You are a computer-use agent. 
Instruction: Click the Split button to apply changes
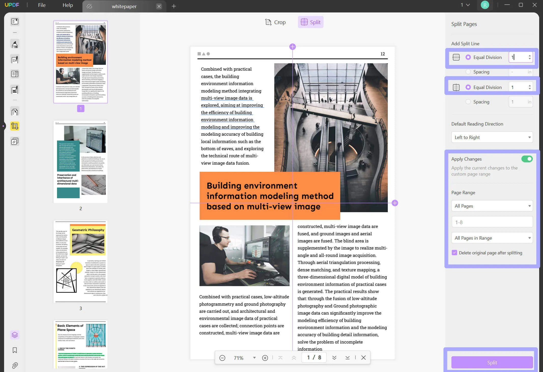pyautogui.click(x=492, y=363)
